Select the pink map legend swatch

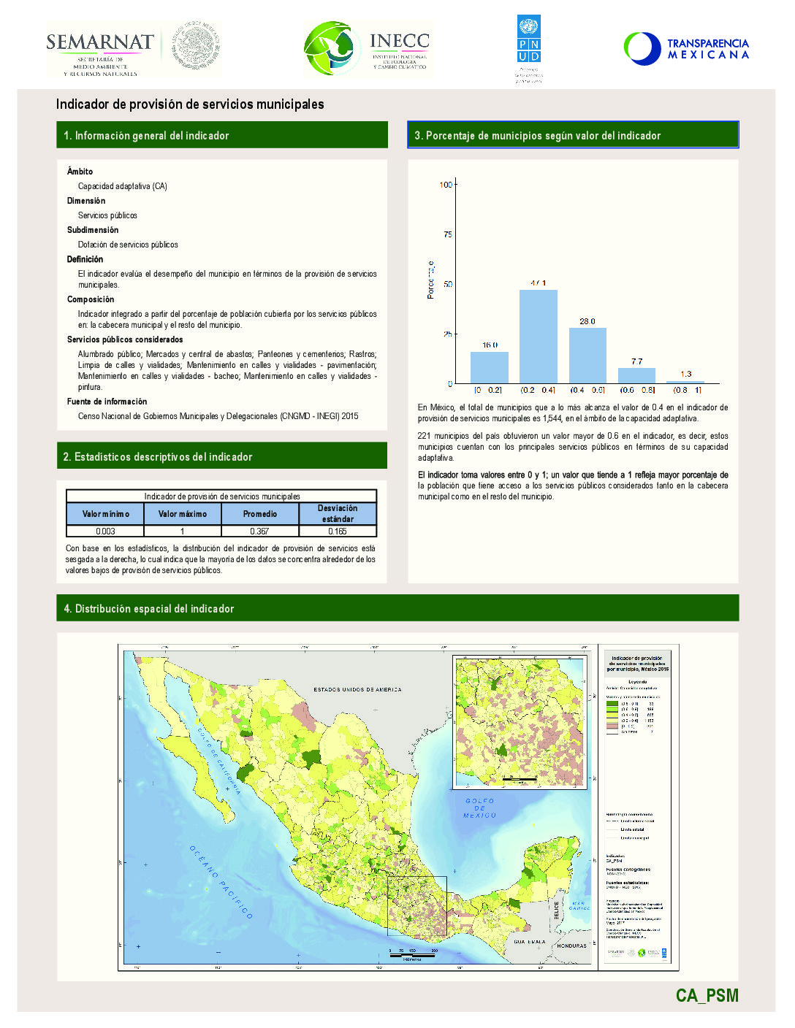click(612, 726)
